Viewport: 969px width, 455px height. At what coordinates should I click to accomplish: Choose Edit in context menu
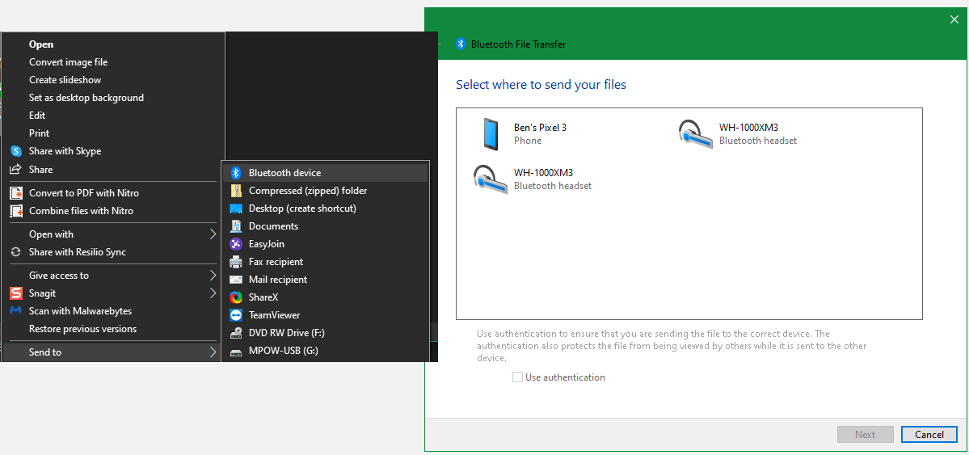37,116
